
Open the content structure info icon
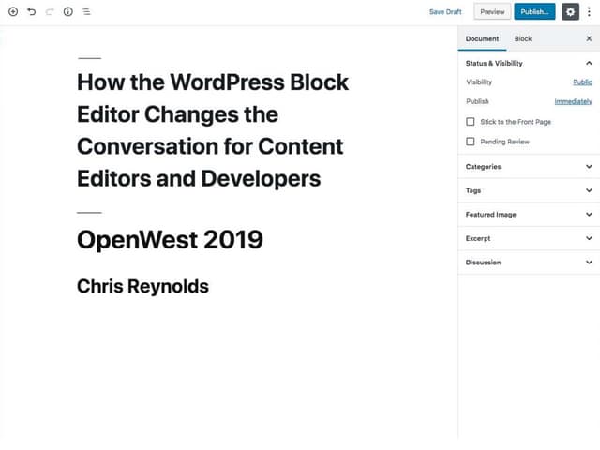pos(67,12)
